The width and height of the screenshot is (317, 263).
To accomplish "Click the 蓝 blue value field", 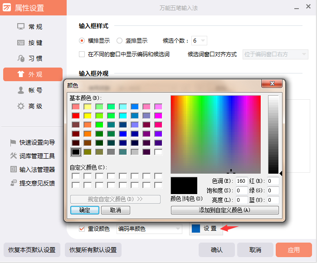I will 273,200.
